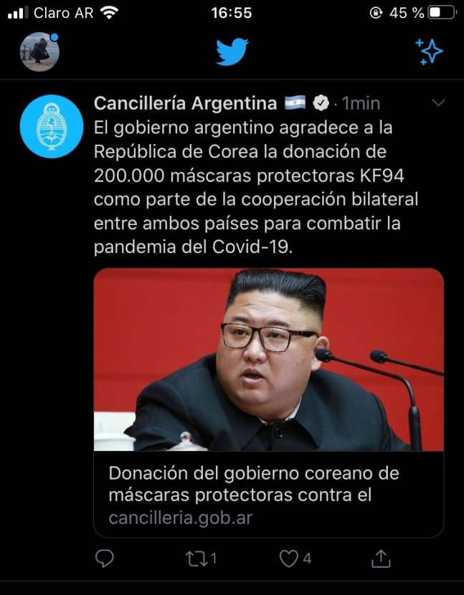Viewport: 464px width, 595px height.
Task: Tap the reply speech bubble icon
Action: [104, 558]
